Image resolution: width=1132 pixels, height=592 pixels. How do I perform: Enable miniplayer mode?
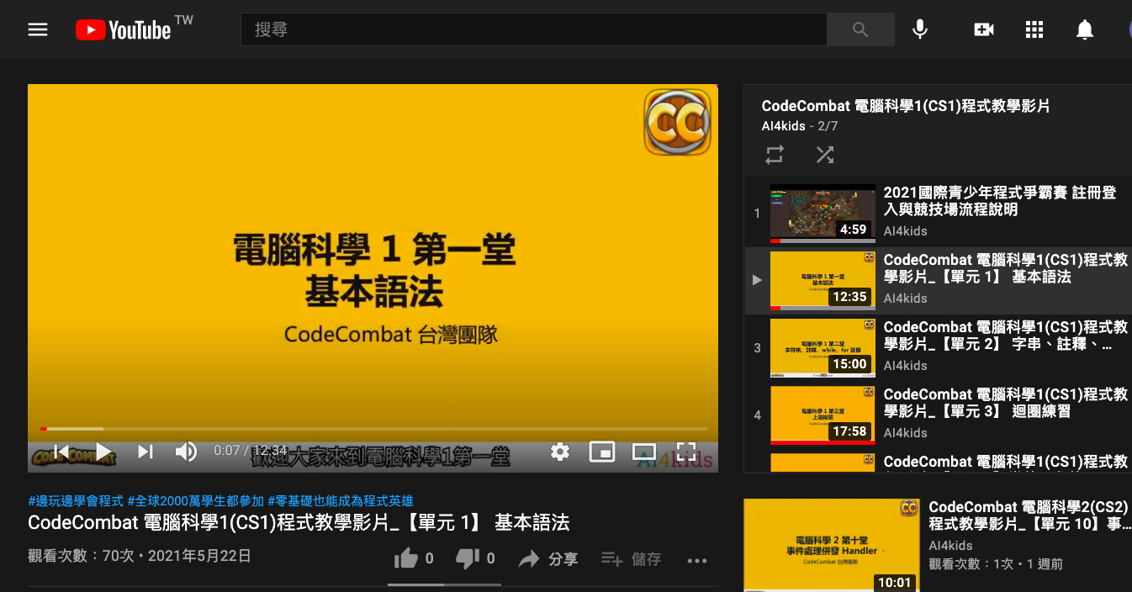(x=602, y=452)
